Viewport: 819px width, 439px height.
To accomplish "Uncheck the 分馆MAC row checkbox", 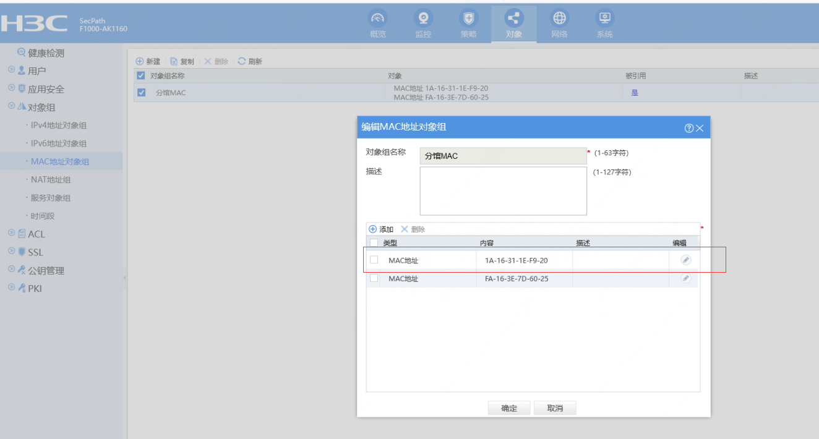I will [x=140, y=93].
